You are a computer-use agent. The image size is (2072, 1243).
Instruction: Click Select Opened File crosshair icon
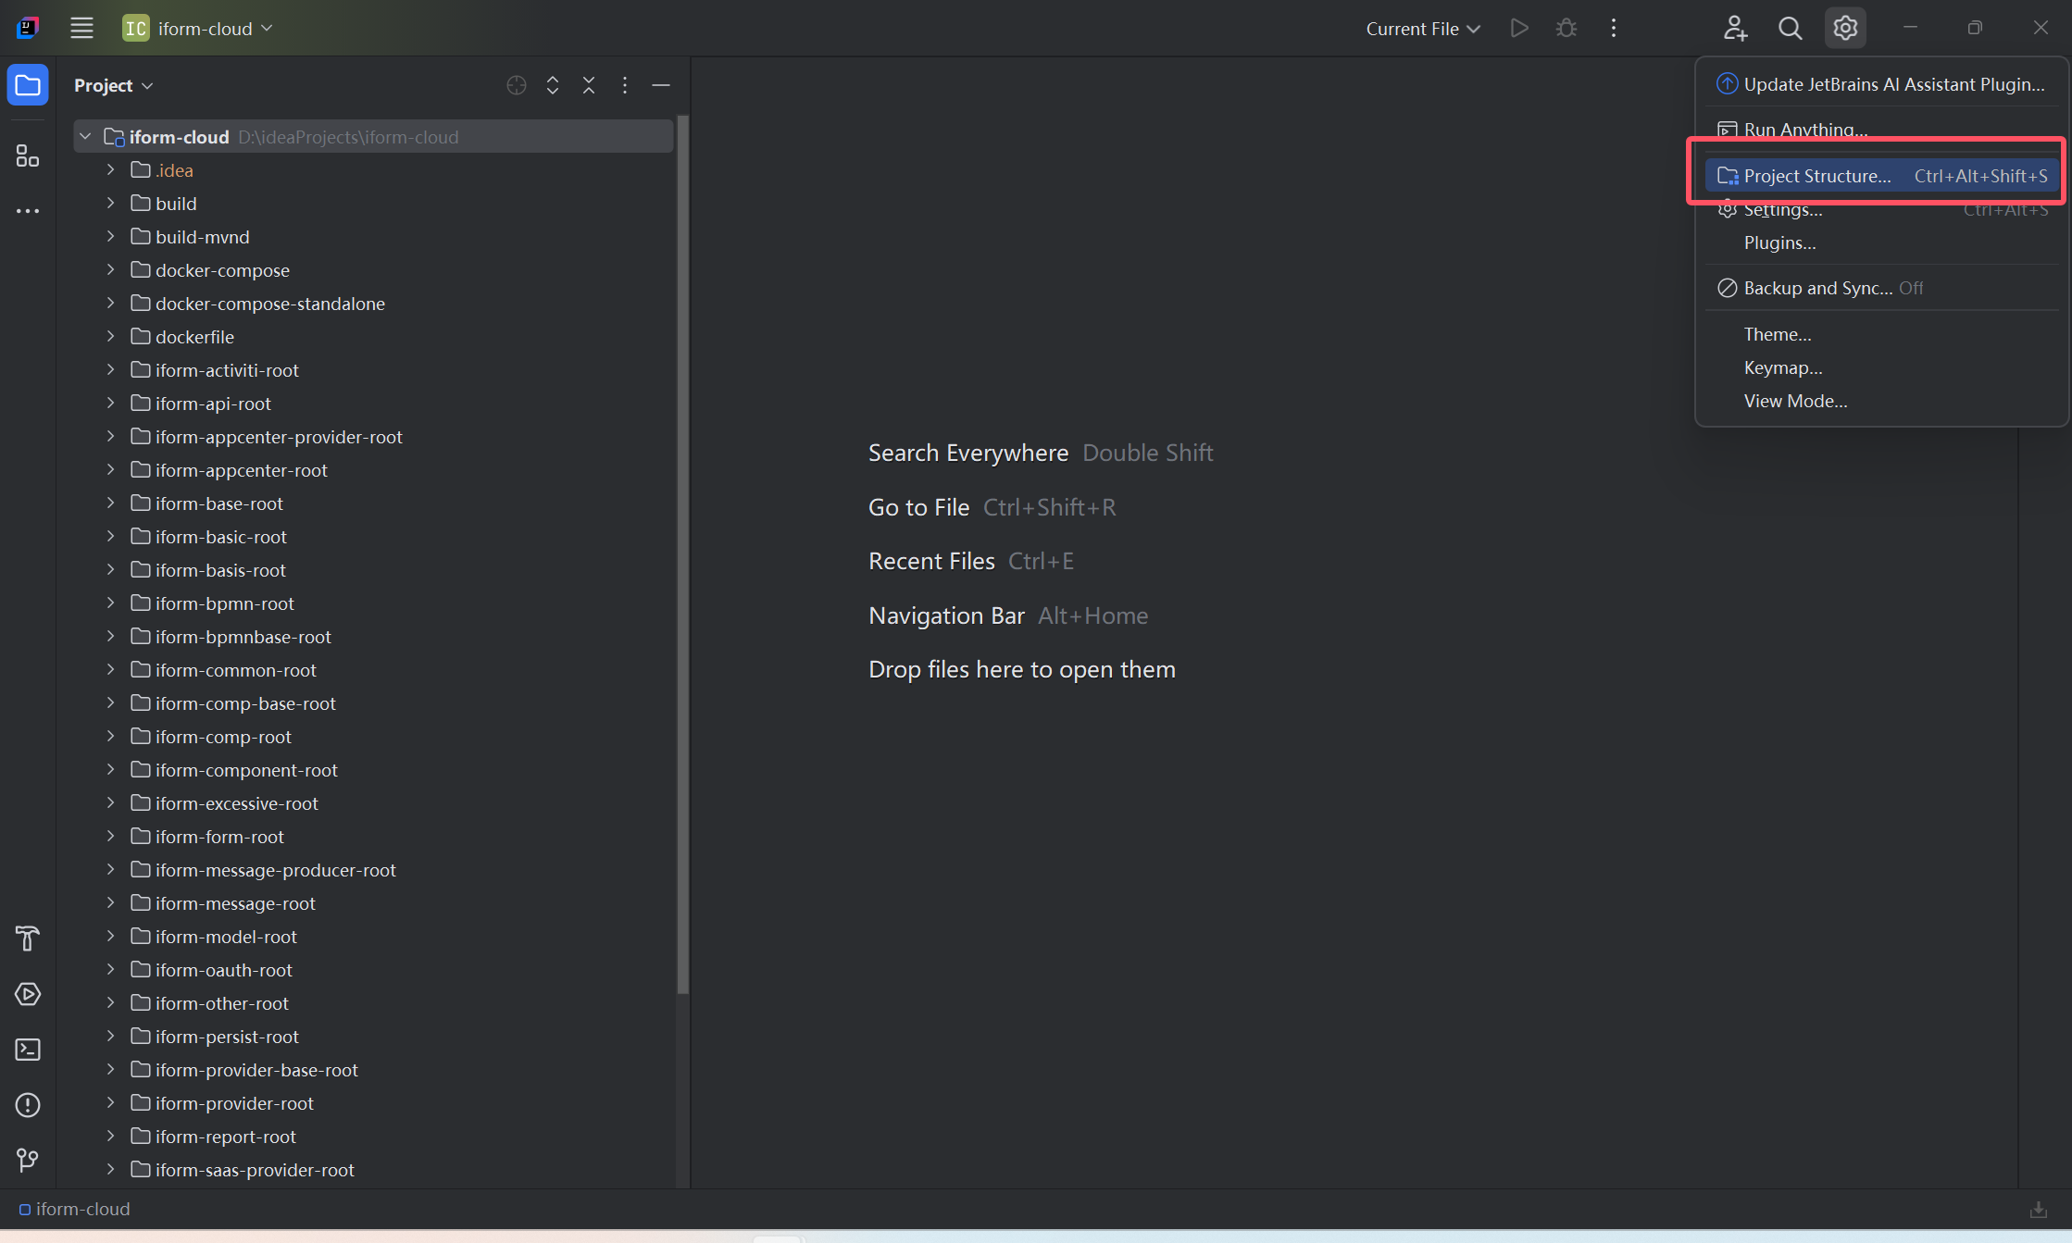(517, 85)
